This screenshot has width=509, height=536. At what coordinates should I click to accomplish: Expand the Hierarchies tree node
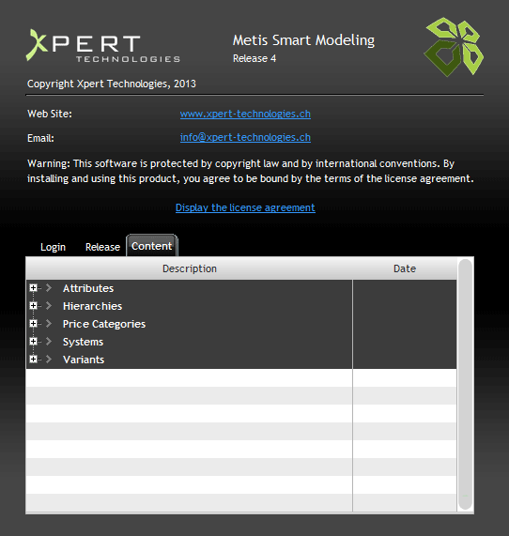pyautogui.click(x=33, y=306)
